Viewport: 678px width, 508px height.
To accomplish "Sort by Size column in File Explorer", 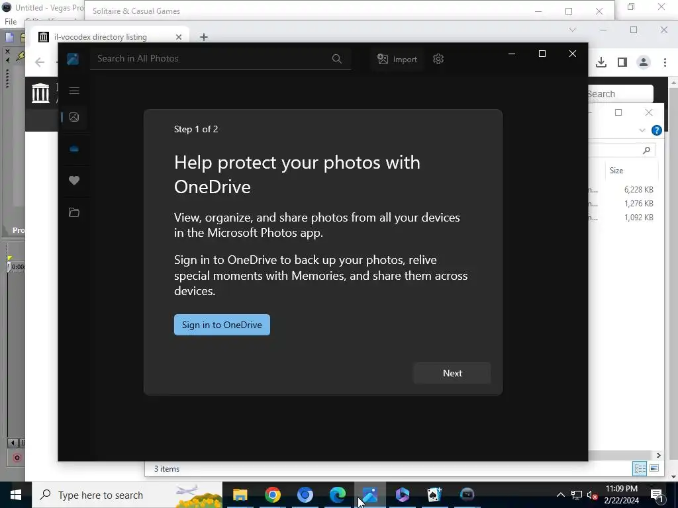I will tap(616, 171).
